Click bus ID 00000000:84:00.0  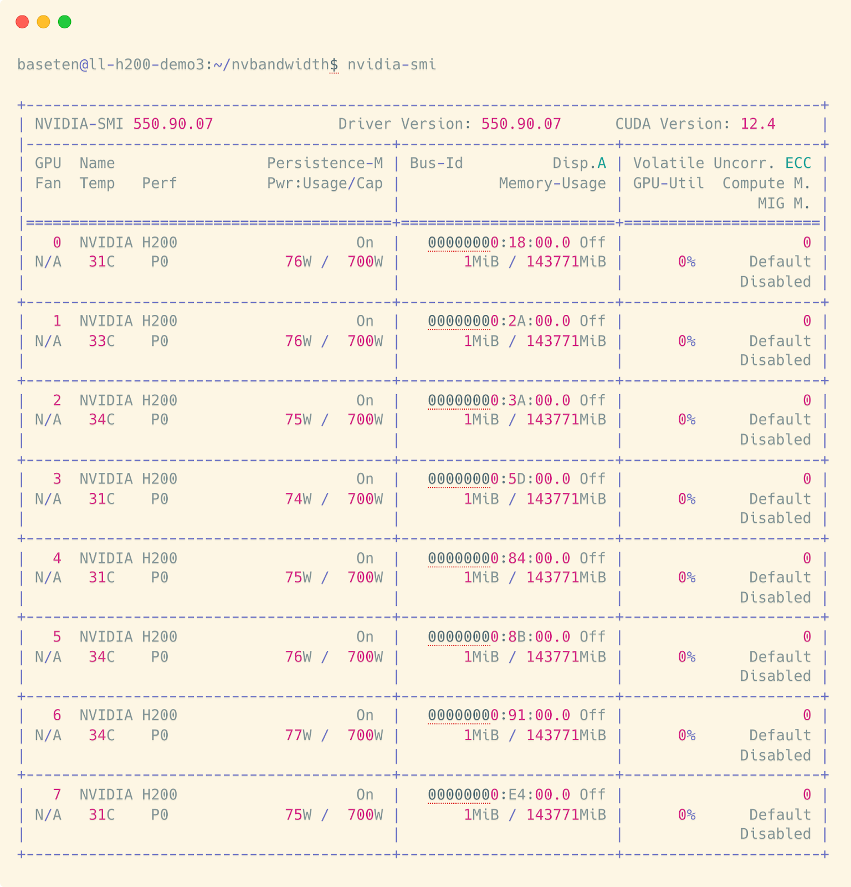pyautogui.click(x=499, y=558)
